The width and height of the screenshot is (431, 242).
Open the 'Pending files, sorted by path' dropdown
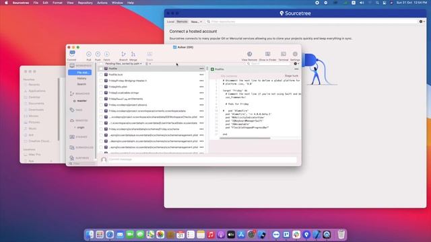pos(123,64)
